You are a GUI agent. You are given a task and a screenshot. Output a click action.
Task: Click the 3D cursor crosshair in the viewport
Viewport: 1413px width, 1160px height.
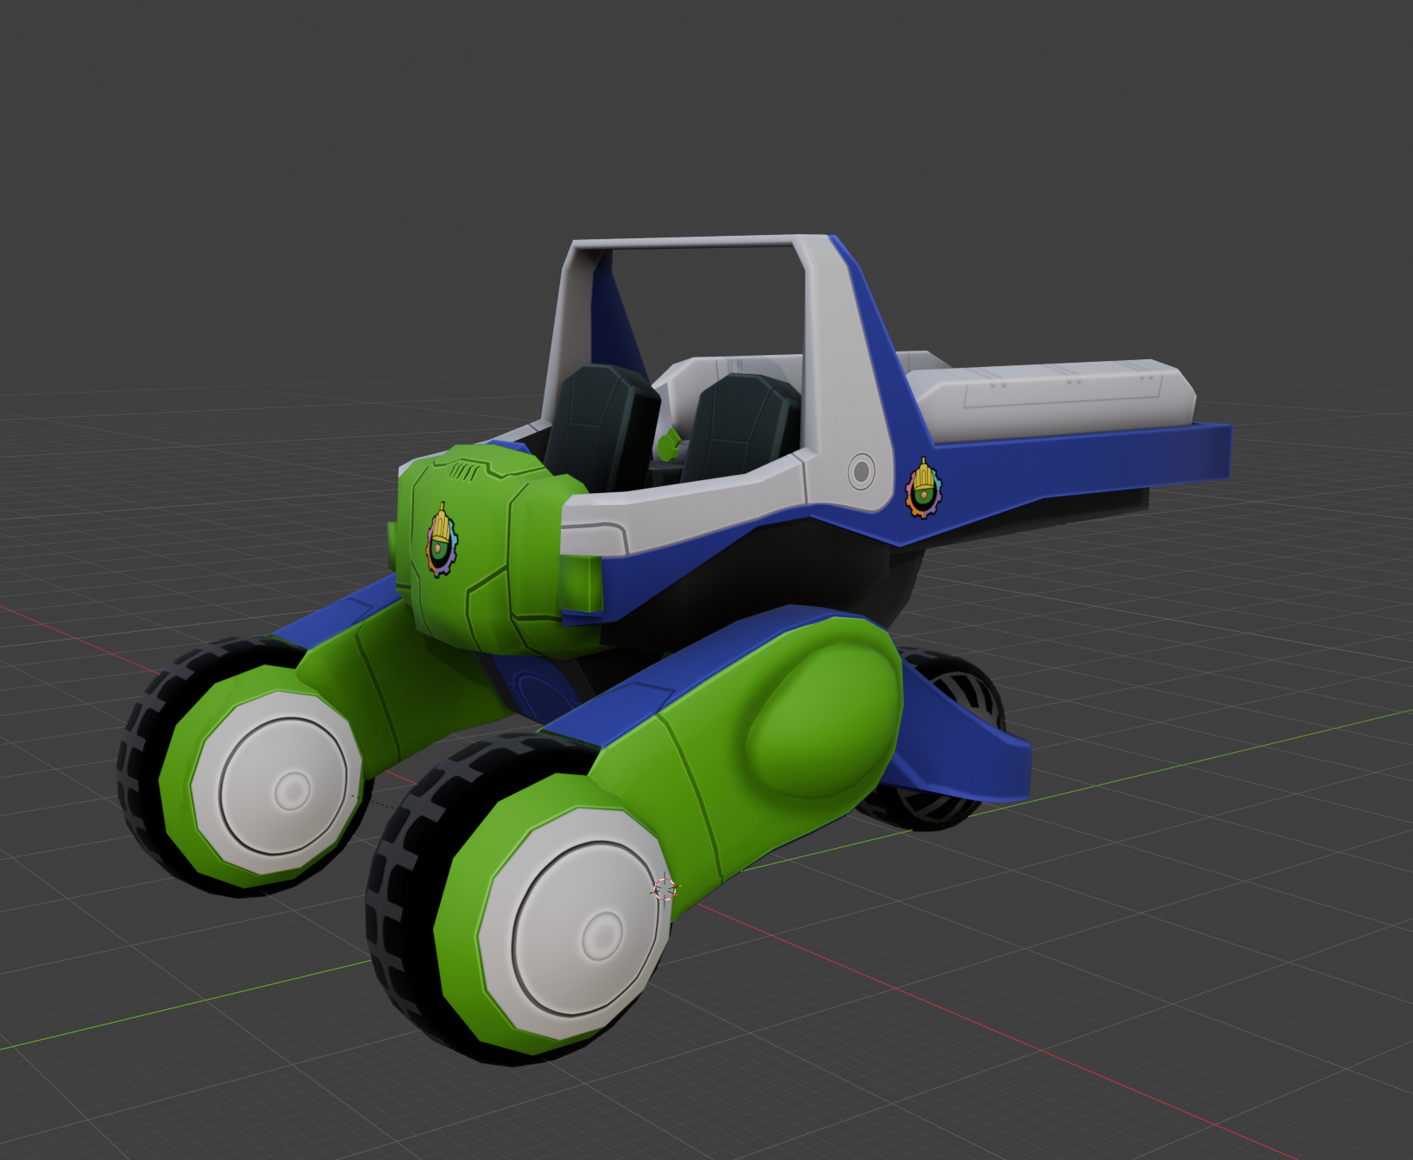coord(664,889)
